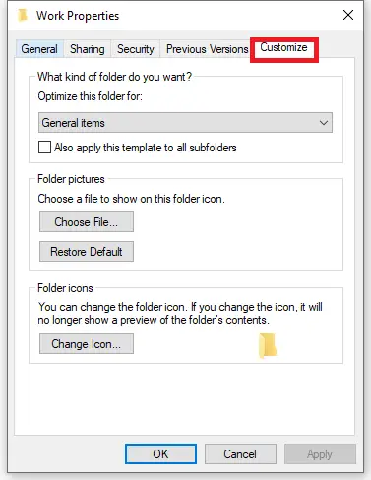Viewport: 371px width, 480px height.
Task: Click the 'Also apply this template' label text
Action: click(146, 148)
